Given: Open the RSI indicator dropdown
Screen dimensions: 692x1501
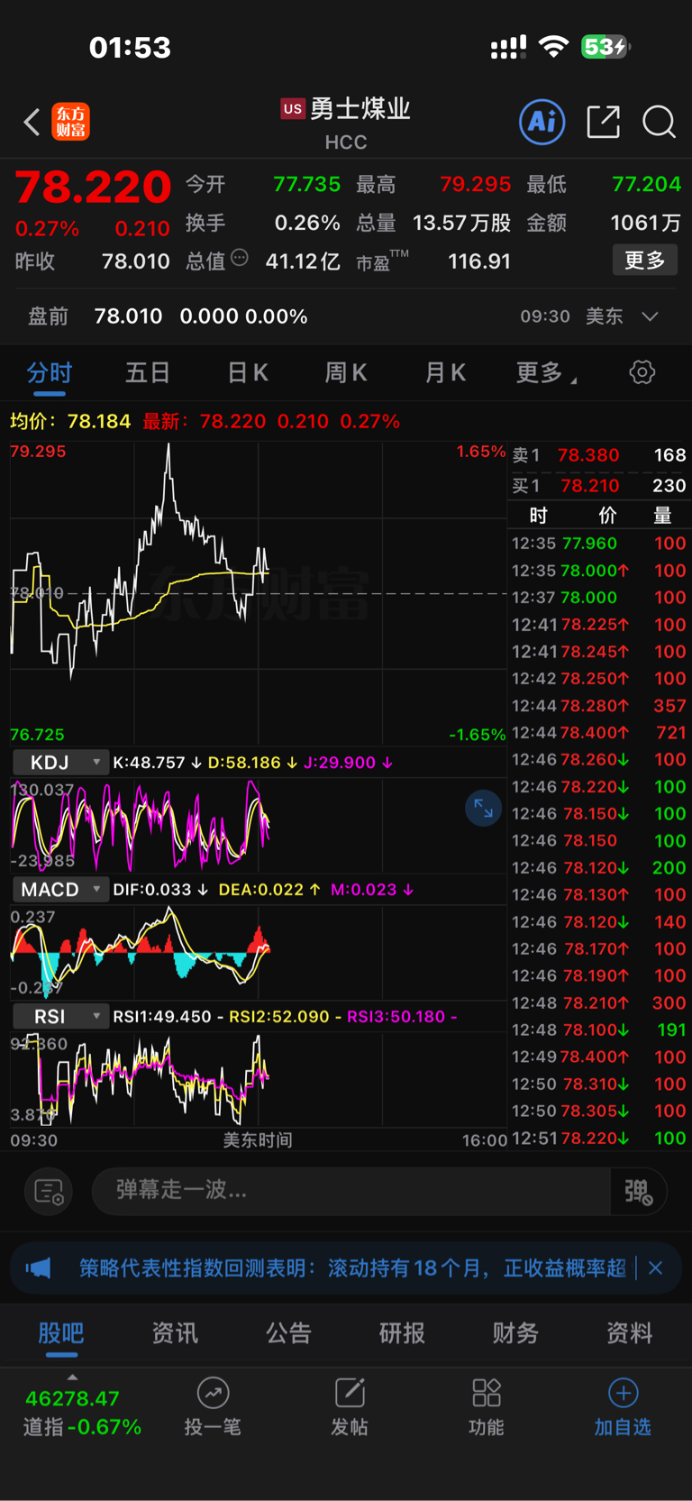Looking at the screenshot, I should tap(60, 1017).
